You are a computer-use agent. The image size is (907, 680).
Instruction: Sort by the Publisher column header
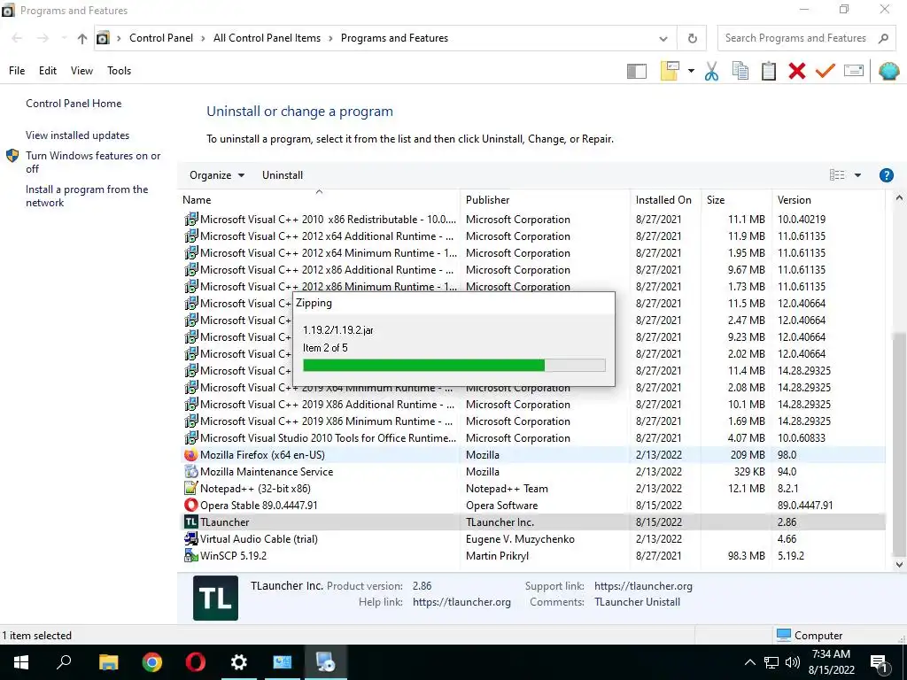(488, 200)
